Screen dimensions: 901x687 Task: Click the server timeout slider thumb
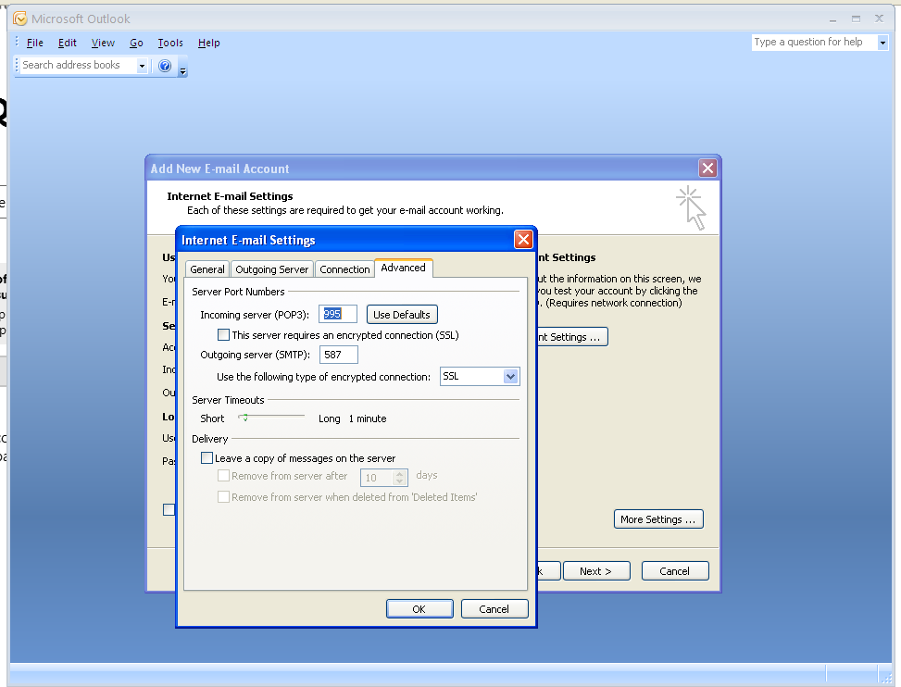[x=244, y=418]
